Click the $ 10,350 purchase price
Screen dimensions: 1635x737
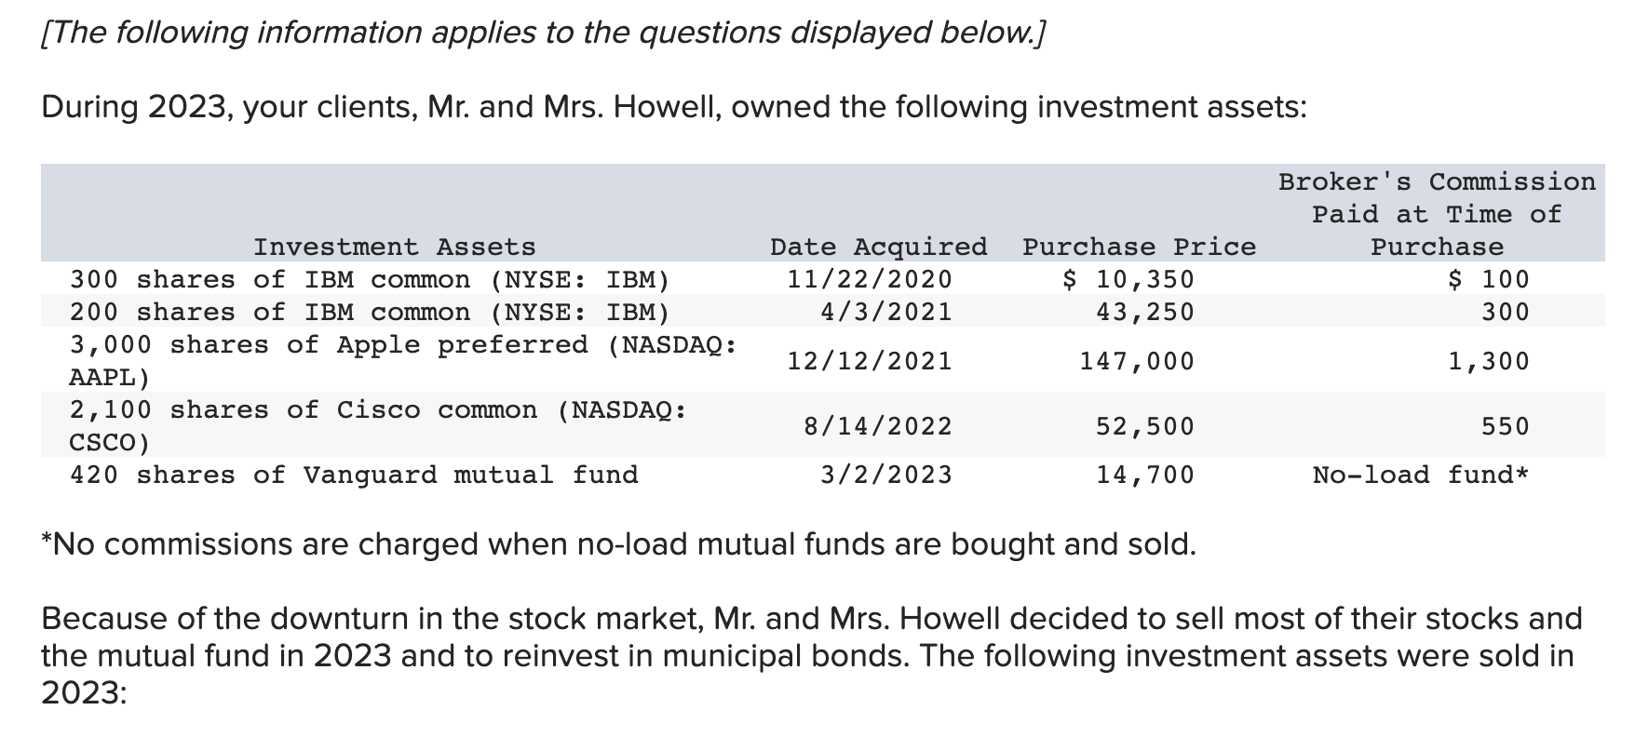1128,279
